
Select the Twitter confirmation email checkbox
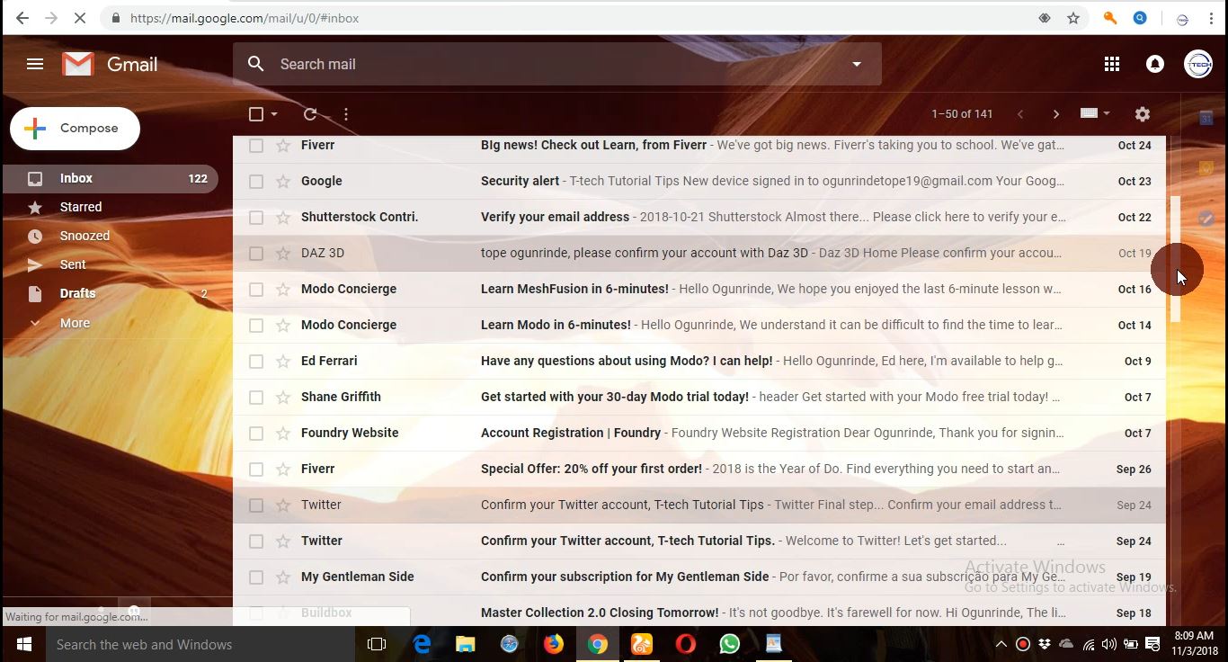coord(256,505)
